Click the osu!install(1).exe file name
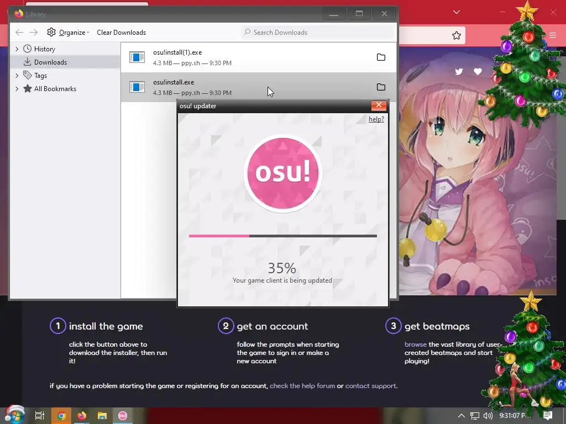Screen dimensions: 566x424 [177, 52]
